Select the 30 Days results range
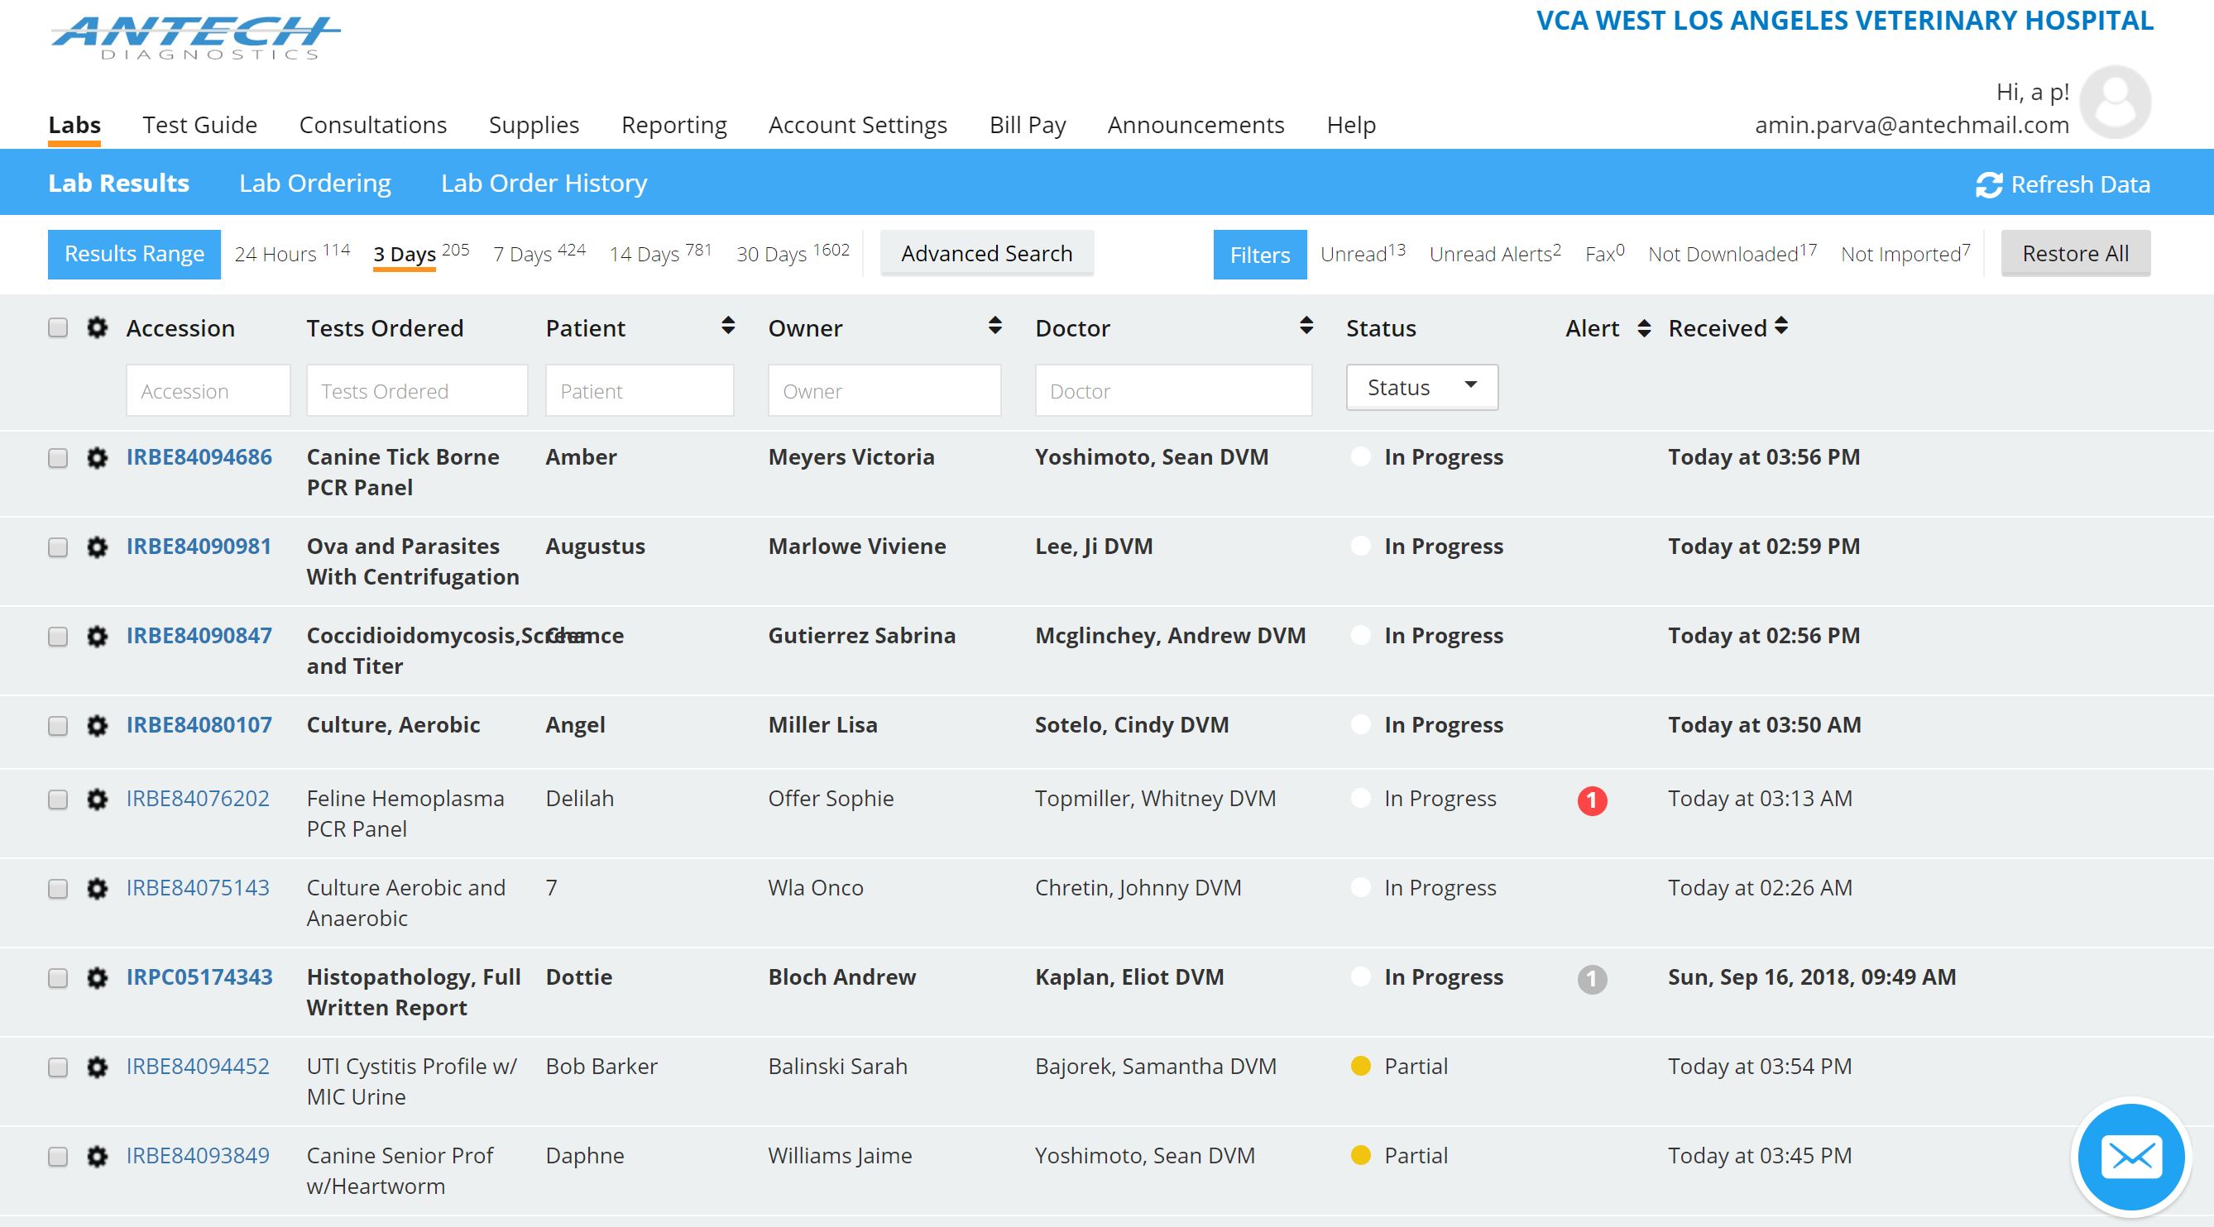Viewport: 2214px width, 1227px height. (793, 253)
